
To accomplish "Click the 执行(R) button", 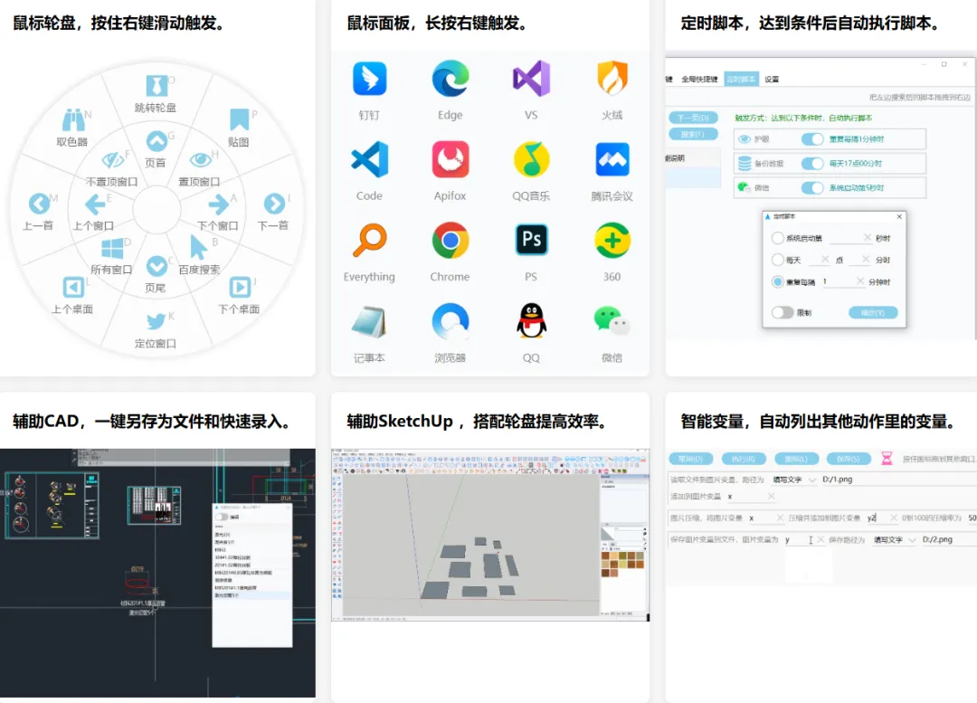I will click(744, 459).
